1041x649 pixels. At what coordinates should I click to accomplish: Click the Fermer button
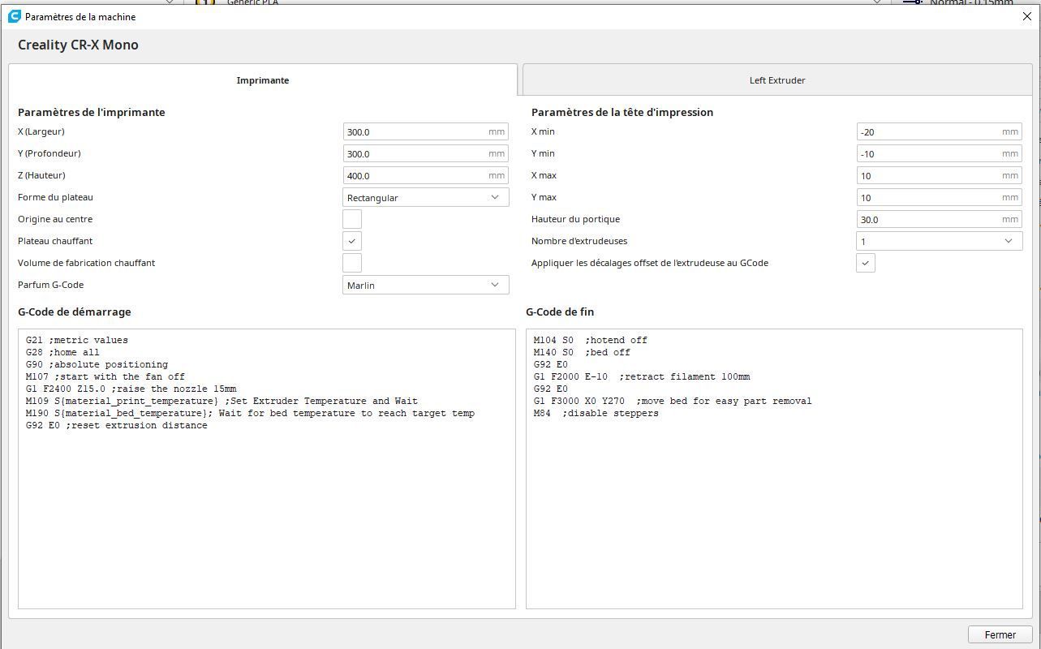1000,634
